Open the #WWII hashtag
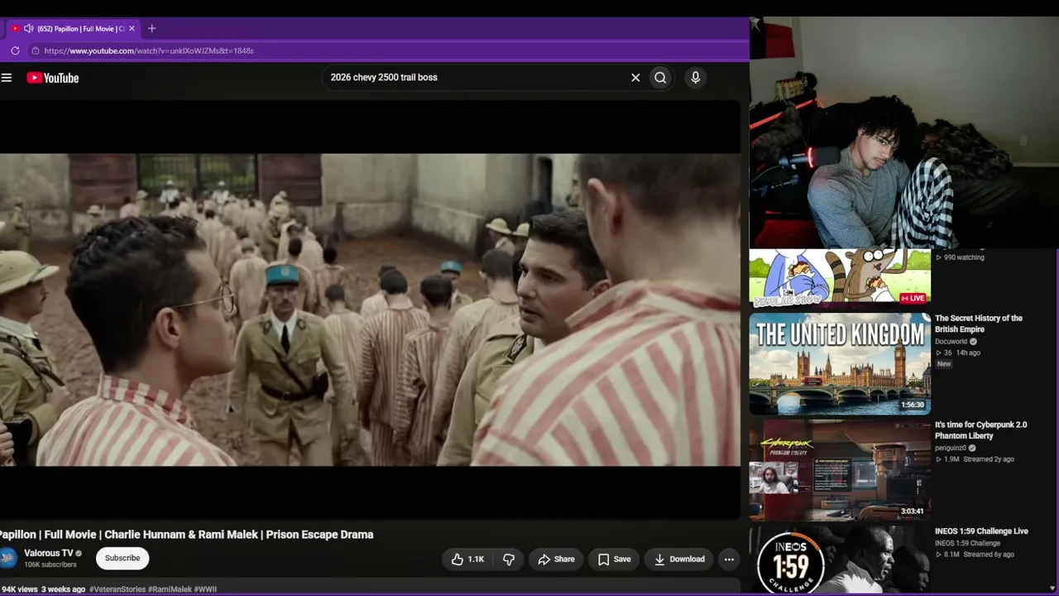This screenshot has height=596, width=1059. pos(205,589)
